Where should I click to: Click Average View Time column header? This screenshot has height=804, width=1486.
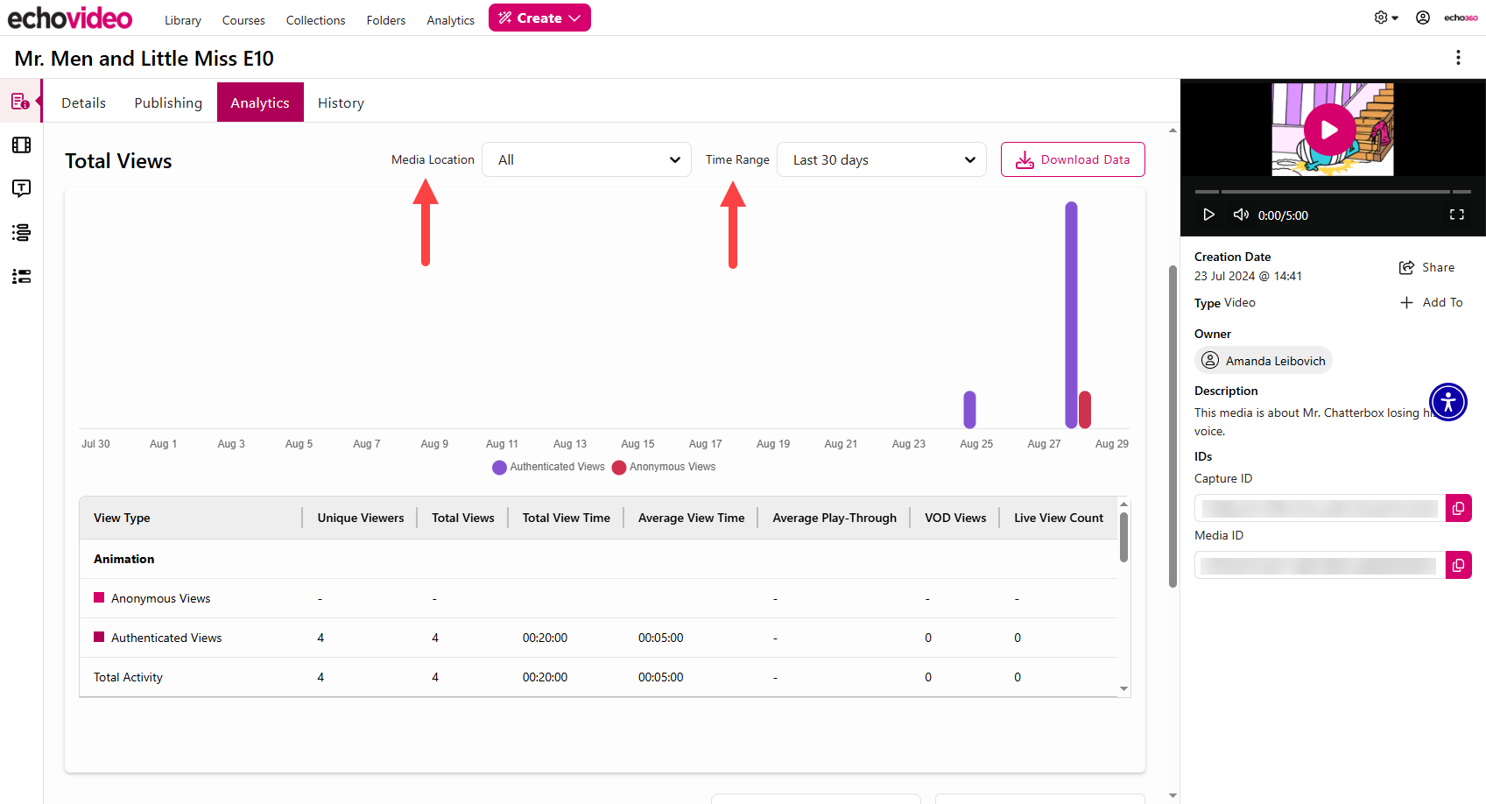pyautogui.click(x=691, y=518)
